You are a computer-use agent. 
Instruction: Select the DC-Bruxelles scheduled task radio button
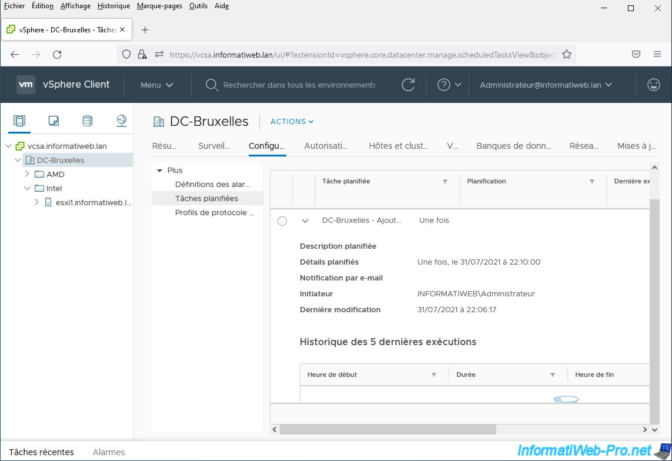click(x=282, y=221)
